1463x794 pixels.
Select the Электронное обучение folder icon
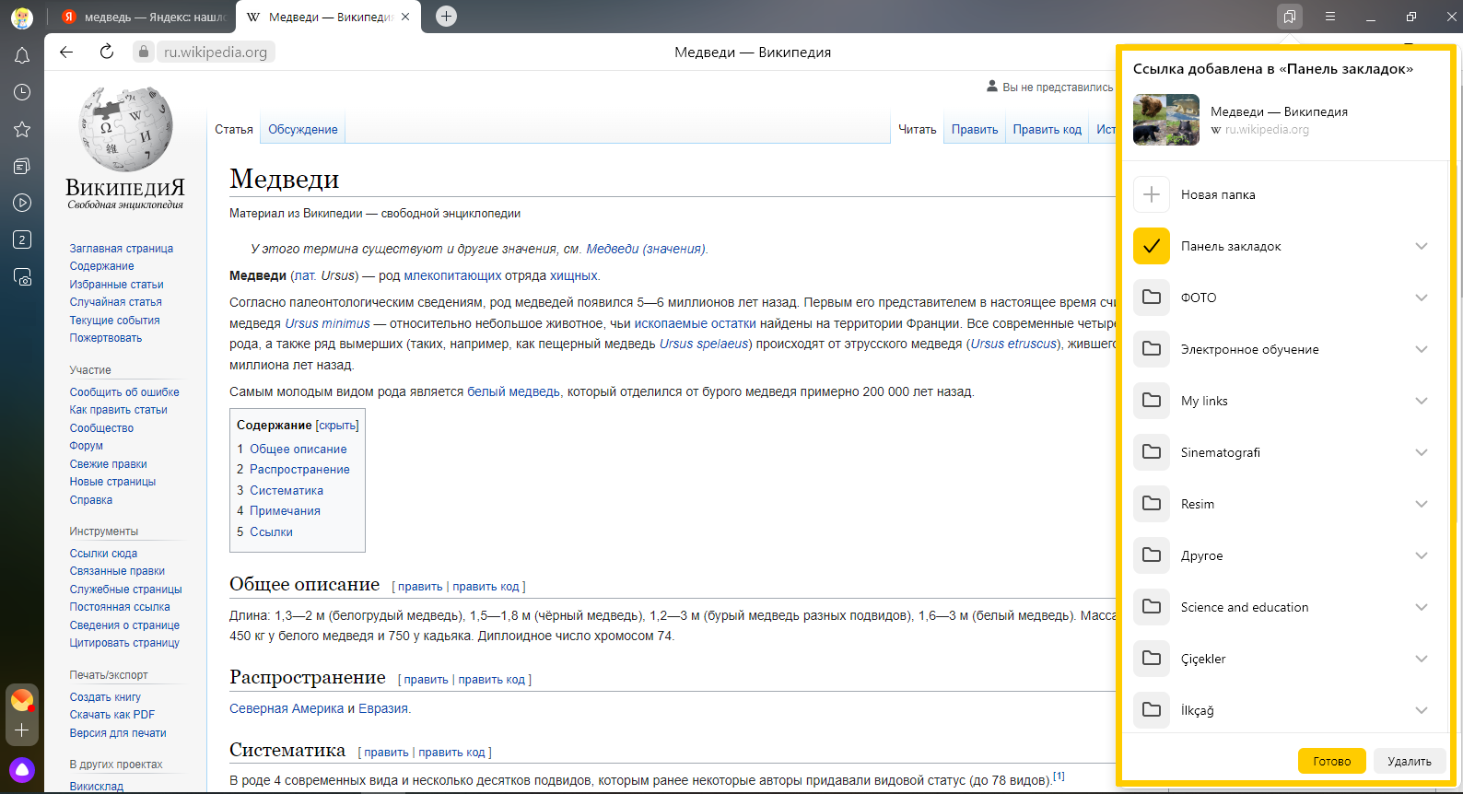click(x=1152, y=349)
